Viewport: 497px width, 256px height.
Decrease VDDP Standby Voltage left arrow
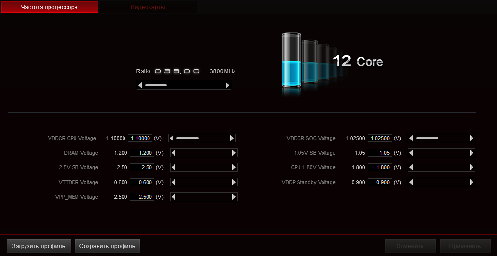[x=411, y=182]
